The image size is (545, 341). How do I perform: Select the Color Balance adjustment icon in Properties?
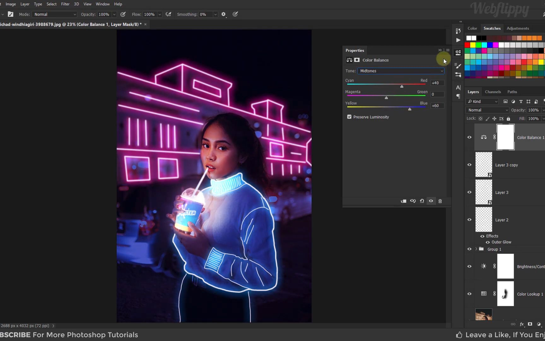(x=349, y=60)
